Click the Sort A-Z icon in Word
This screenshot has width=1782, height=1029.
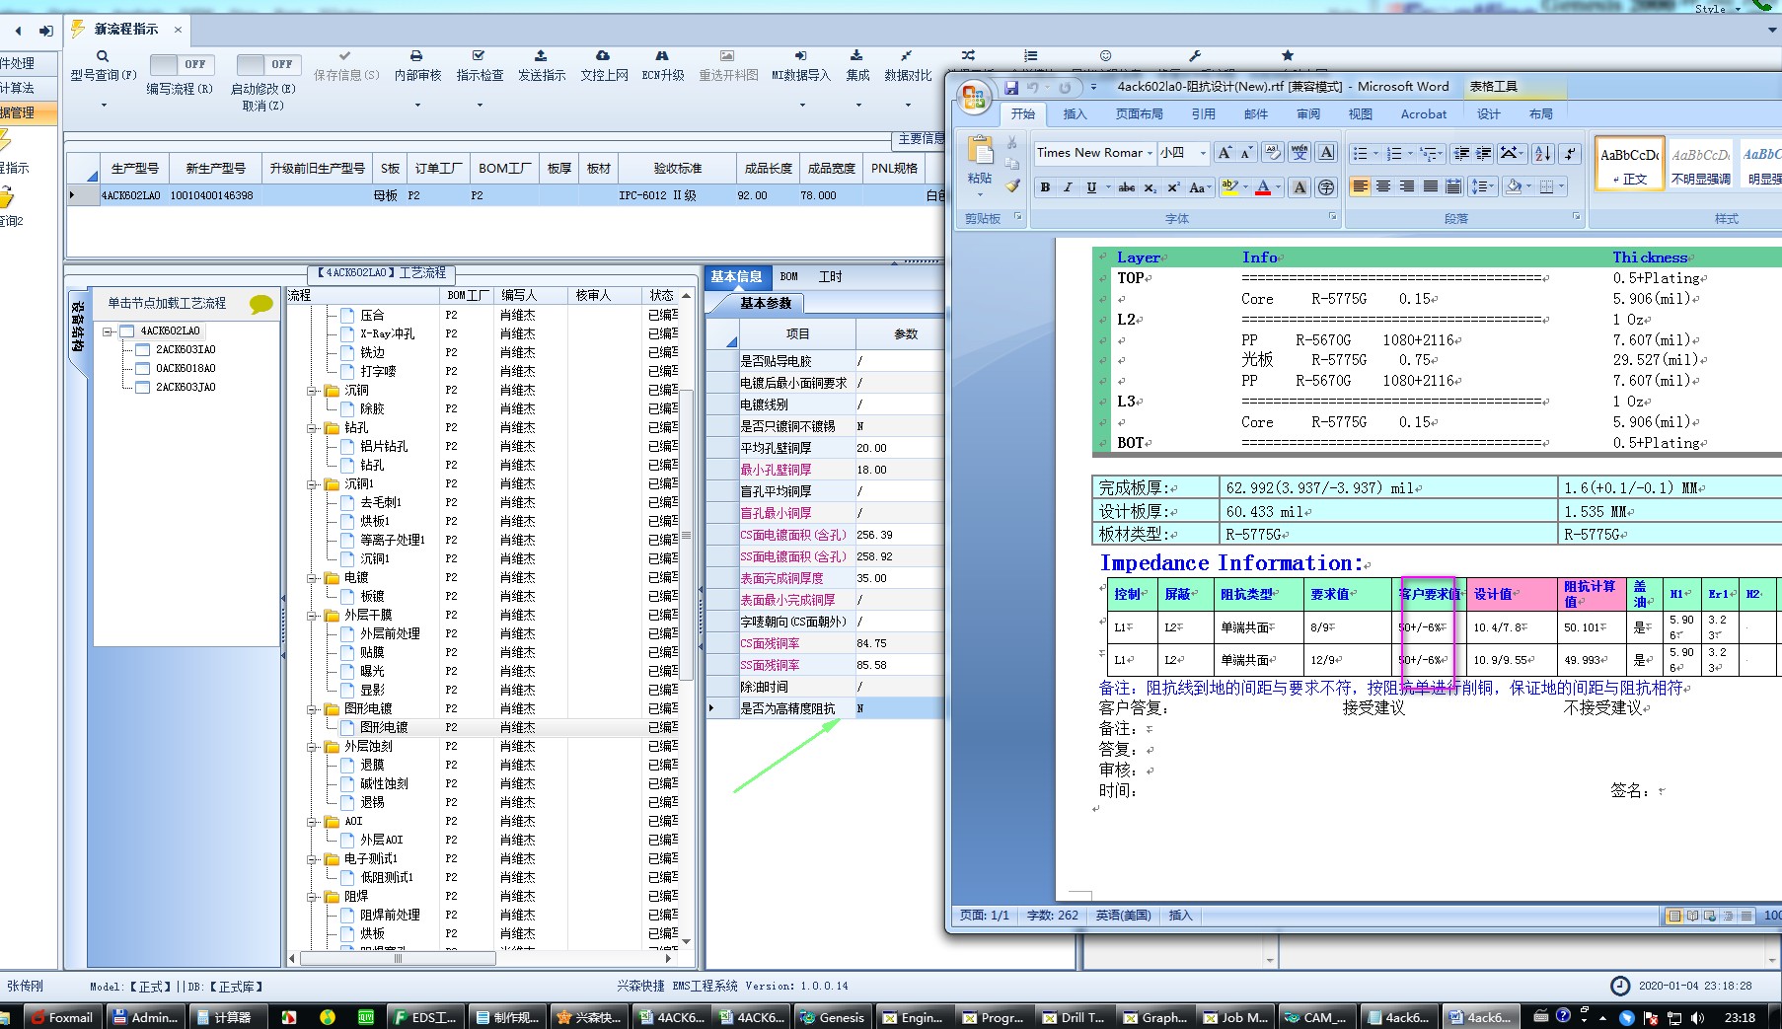[1543, 153]
